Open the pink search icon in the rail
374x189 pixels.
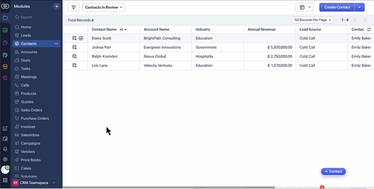tap(5, 78)
